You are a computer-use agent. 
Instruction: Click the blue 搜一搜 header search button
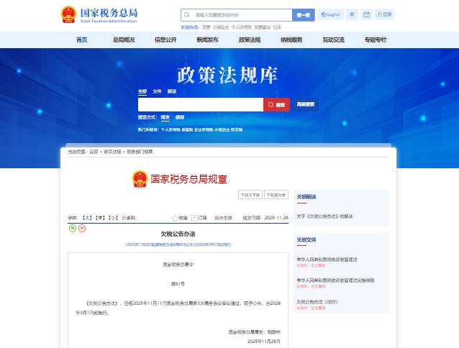(304, 15)
